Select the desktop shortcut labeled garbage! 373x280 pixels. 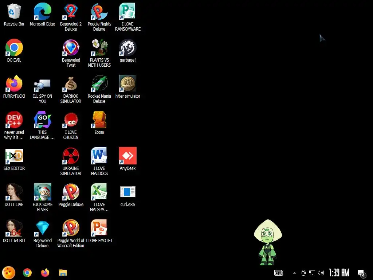(128, 51)
